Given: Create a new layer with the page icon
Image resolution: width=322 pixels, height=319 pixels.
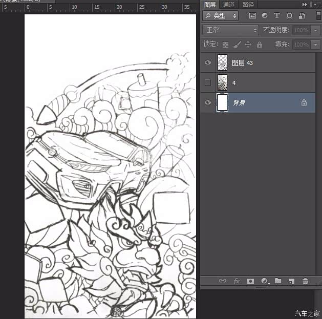Looking at the screenshot, I should [291, 281].
